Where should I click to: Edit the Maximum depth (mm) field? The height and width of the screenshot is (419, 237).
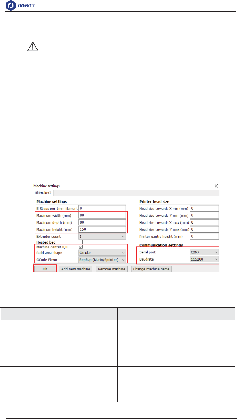[102, 222]
